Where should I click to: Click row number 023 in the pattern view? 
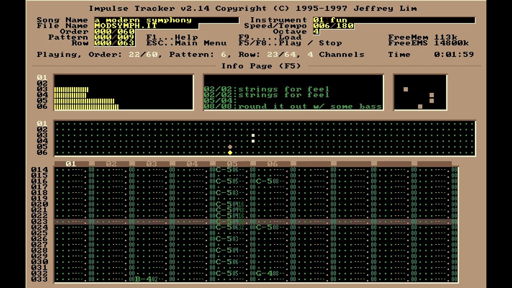pos(40,222)
